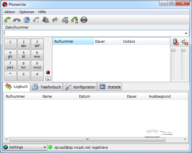The width and height of the screenshot is (192, 153).
Task: Click the conference call people icon
Action: [x=46, y=20]
